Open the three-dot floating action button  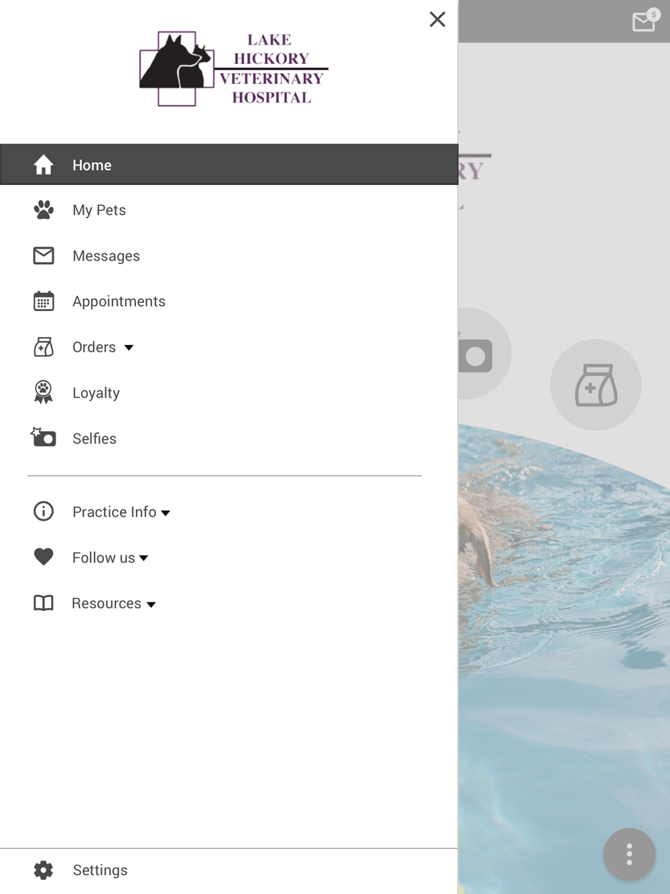tap(629, 854)
